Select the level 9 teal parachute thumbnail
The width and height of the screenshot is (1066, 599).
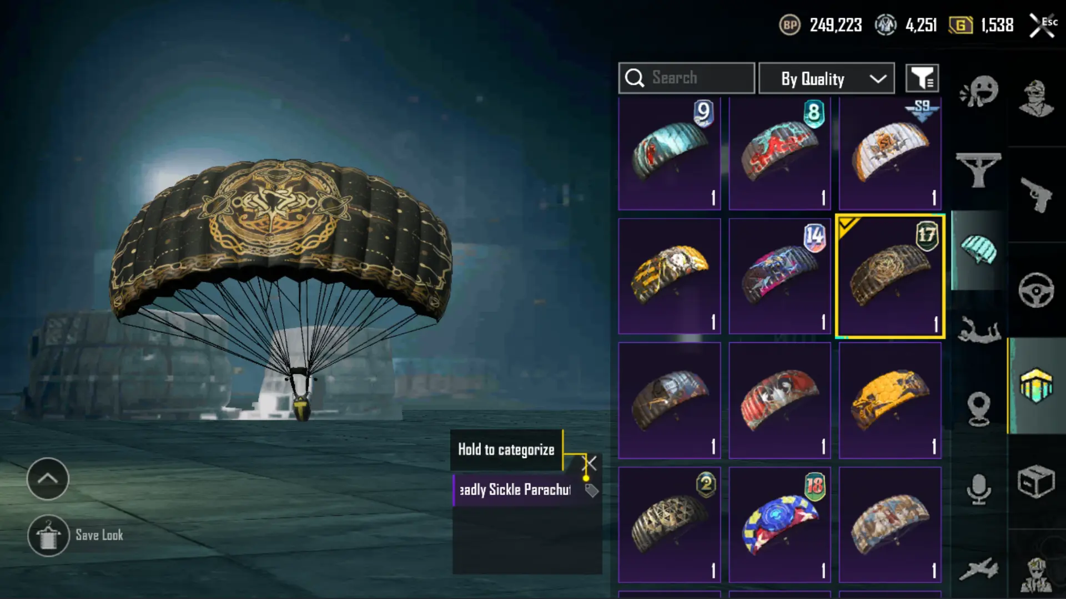coord(670,154)
